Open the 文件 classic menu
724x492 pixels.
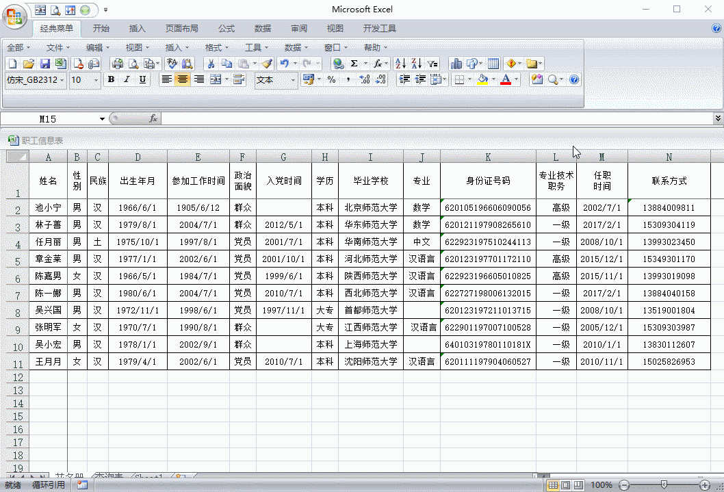(x=57, y=47)
